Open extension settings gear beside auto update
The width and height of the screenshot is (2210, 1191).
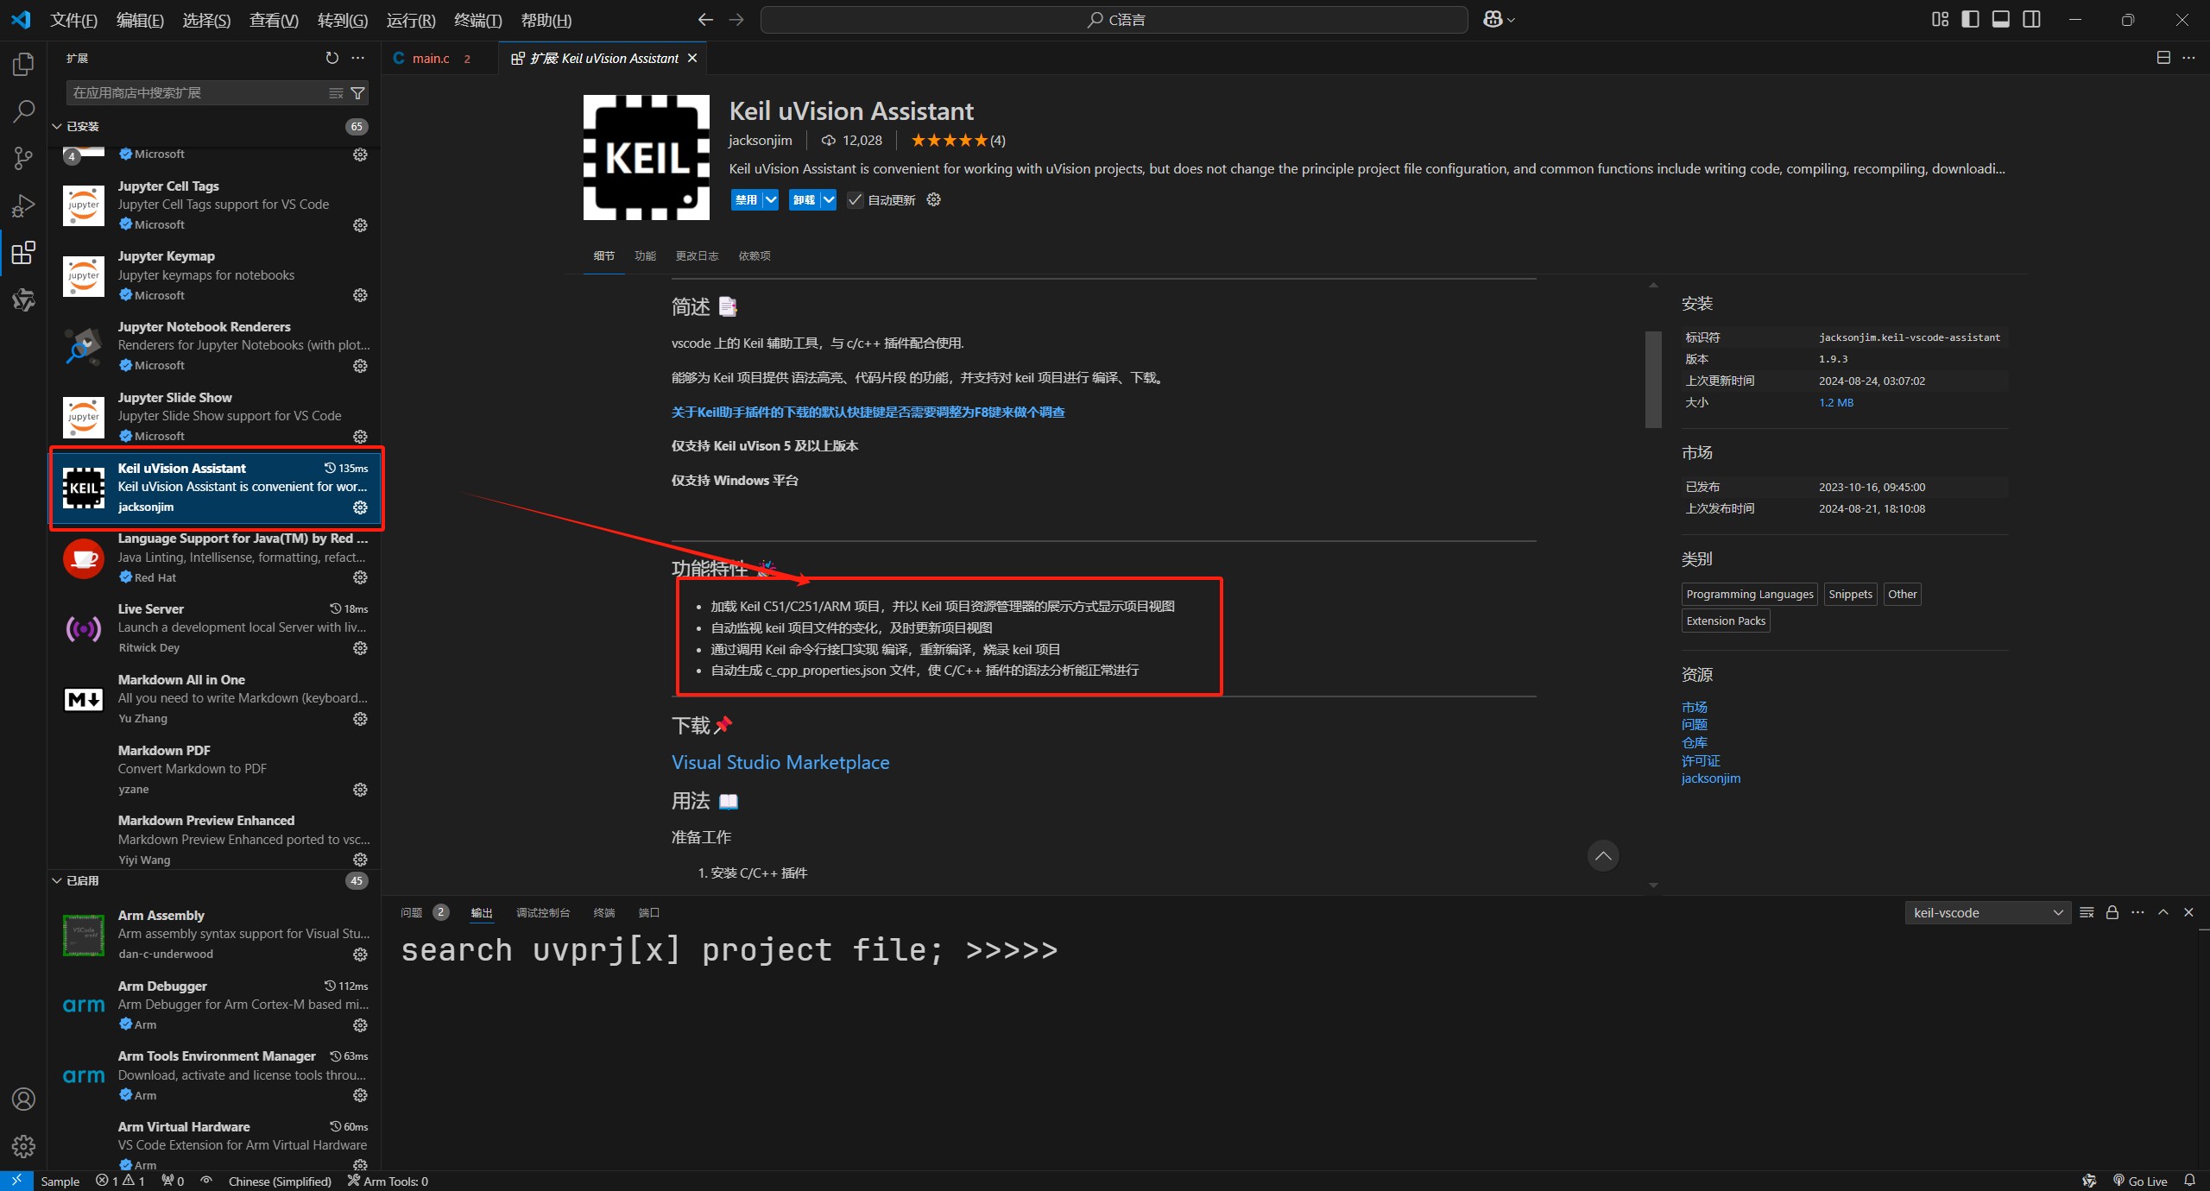(x=933, y=200)
